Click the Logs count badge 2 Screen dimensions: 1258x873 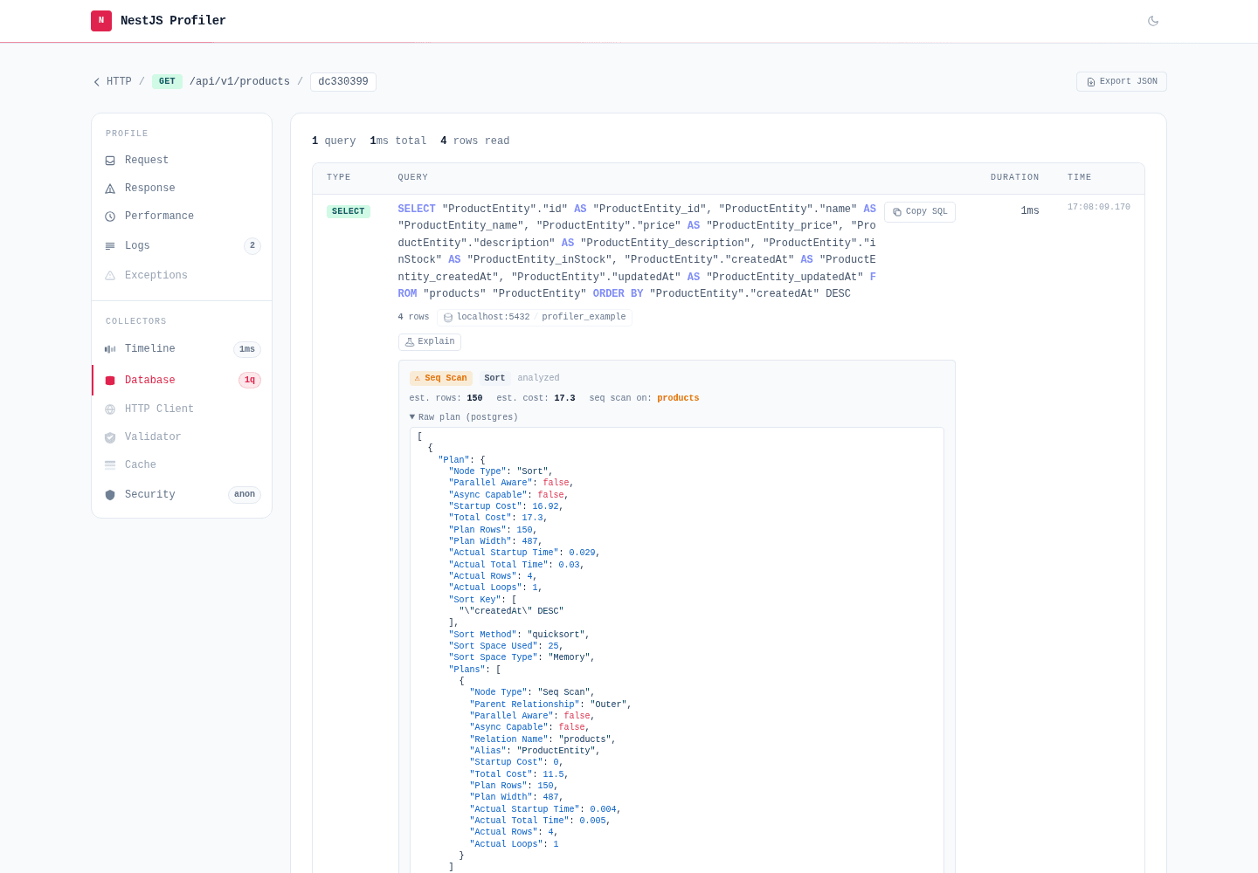[x=252, y=246]
